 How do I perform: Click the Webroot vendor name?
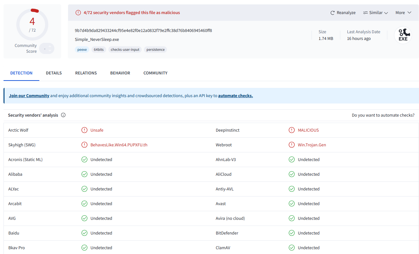click(x=224, y=145)
